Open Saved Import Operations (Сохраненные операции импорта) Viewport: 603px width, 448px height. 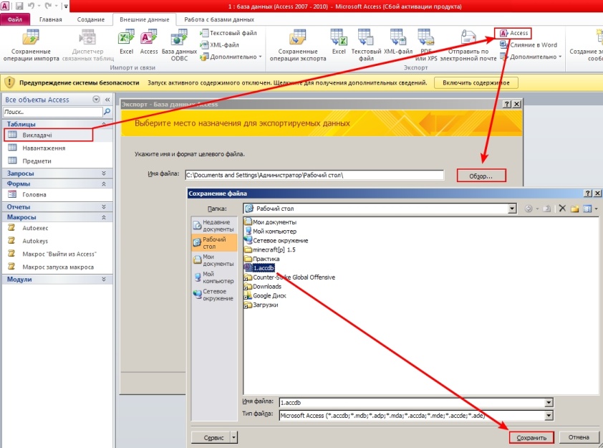(x=31, y=45)
